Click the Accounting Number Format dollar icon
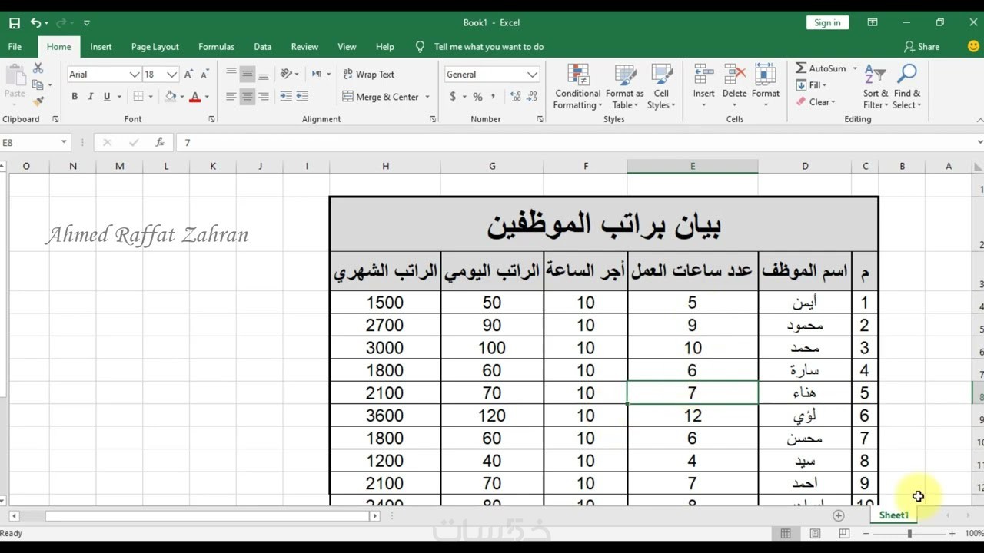Screen dimensions: 984x553 point(453,97)
